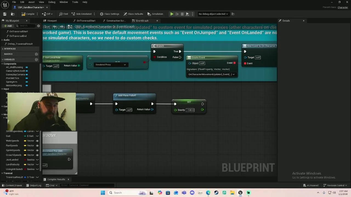Toggle SprintSpeeds eye visibility icon
The width and height of the screenshot is (351, 197).
click(x=37, y=150)
